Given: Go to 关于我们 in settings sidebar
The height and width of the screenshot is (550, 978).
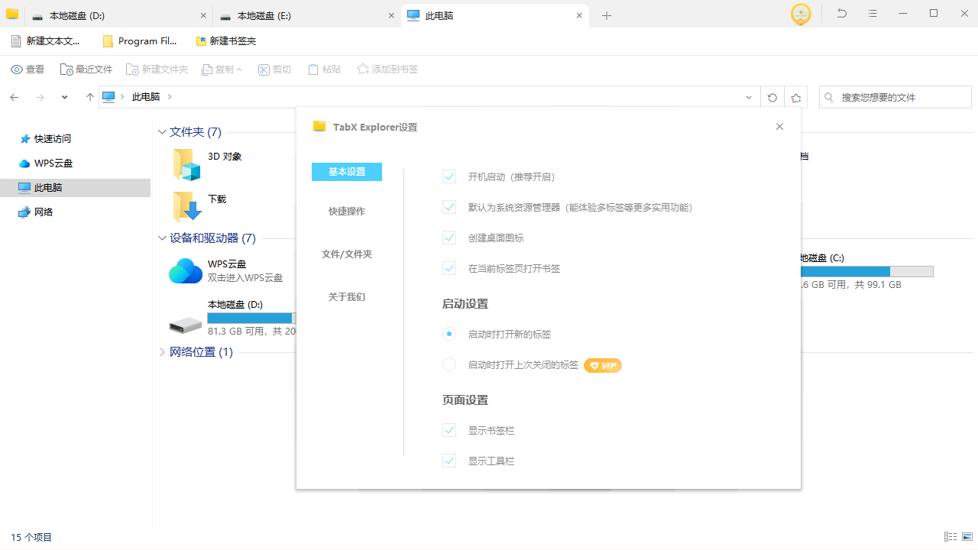Looking at the screenshot, I should [x=346, y=296].
